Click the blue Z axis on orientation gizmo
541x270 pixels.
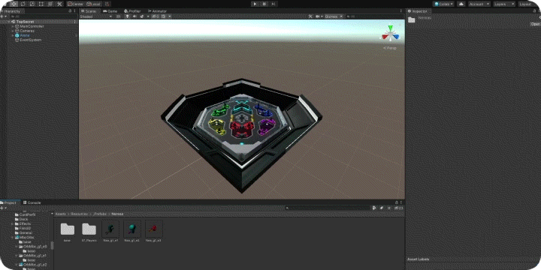pyautogui.click(x=396, y=37)
